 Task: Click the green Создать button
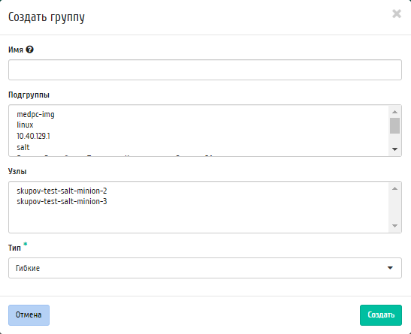(381, 315)
